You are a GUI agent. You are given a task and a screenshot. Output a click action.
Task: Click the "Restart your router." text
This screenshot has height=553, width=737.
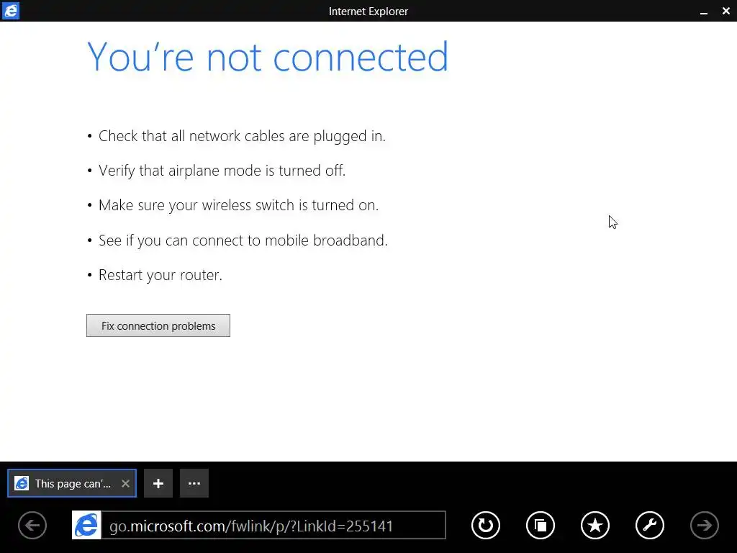point(160,274)
